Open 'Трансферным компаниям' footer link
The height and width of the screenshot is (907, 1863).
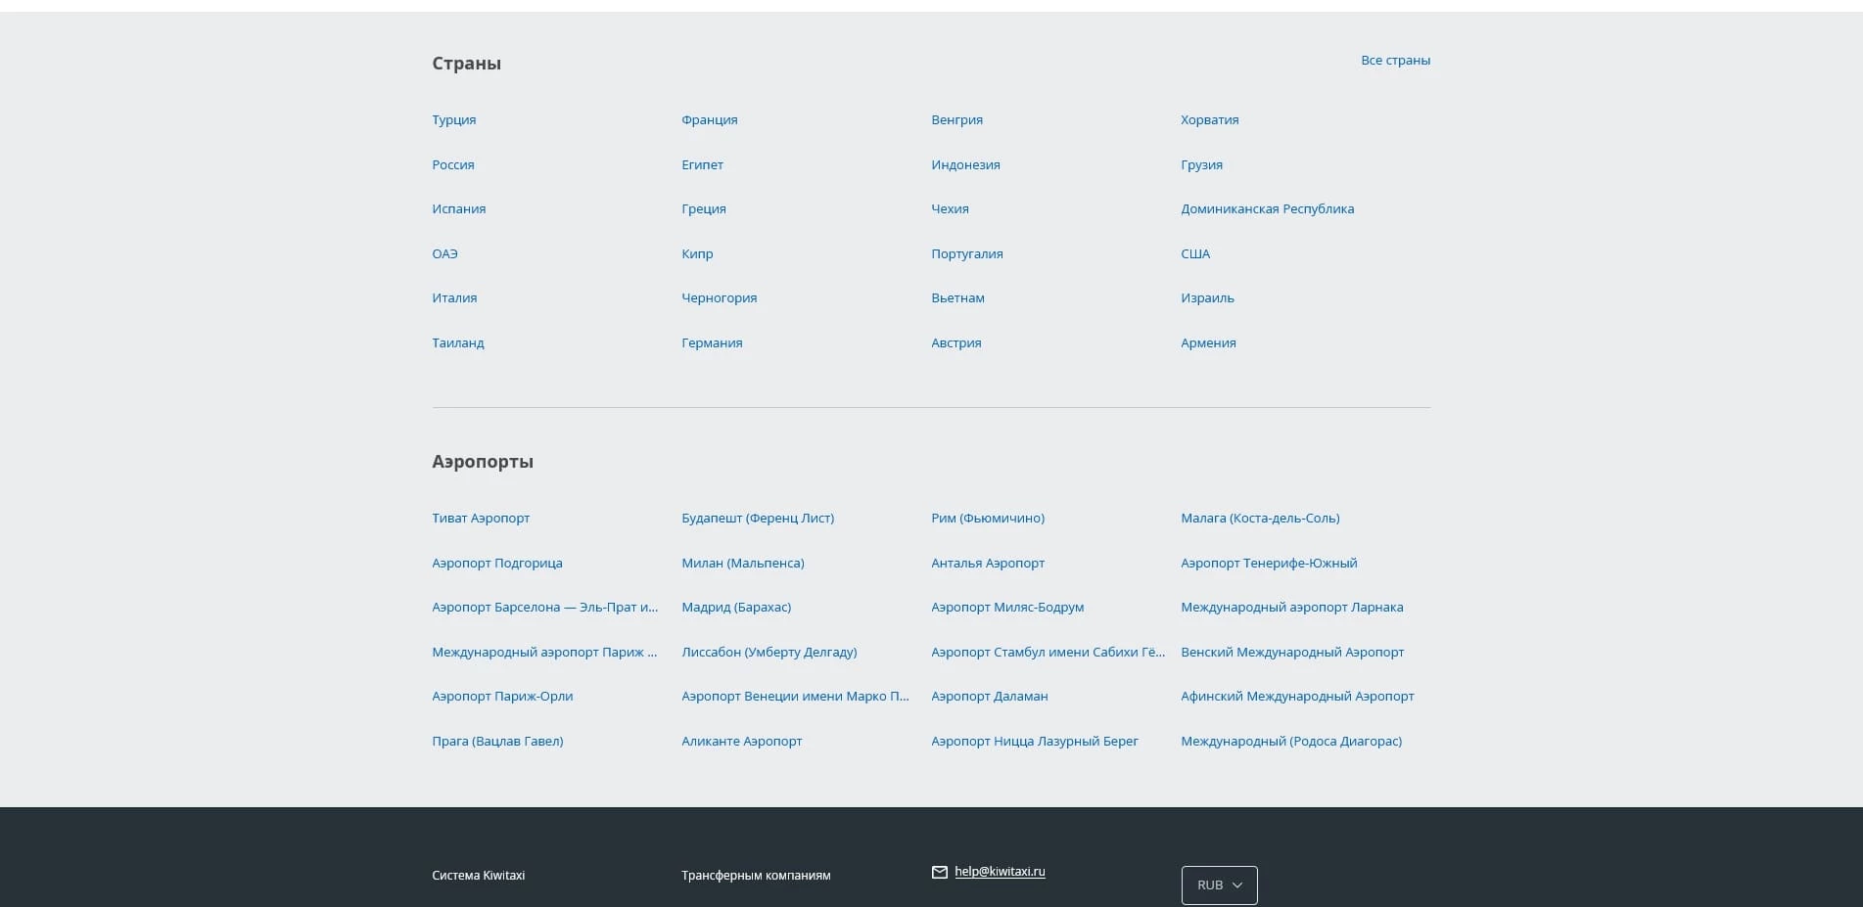pos(756,876)
